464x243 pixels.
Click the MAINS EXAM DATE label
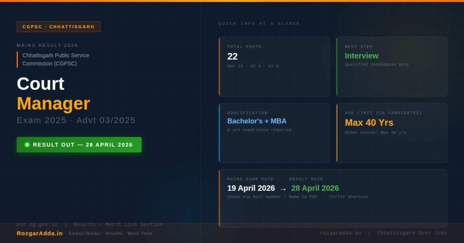click(250, 179)
